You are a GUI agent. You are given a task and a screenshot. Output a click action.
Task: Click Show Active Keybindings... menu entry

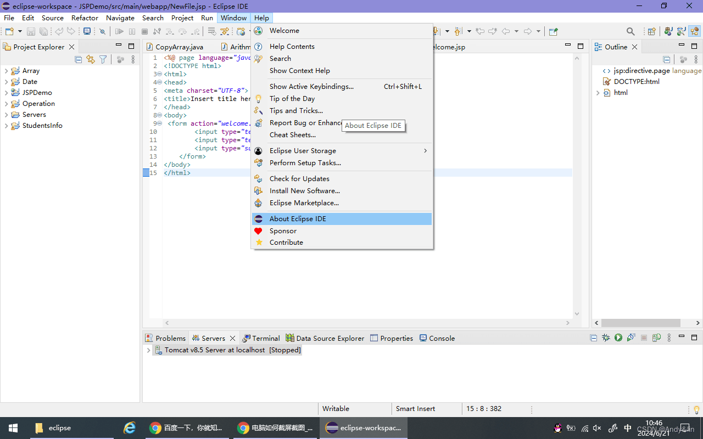point(342,87)
